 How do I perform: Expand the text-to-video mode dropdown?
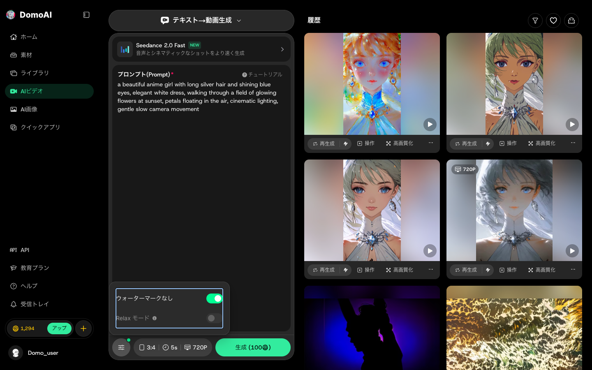click(201, 20)
